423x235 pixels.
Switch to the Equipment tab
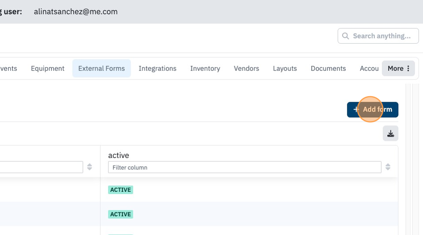48,69
